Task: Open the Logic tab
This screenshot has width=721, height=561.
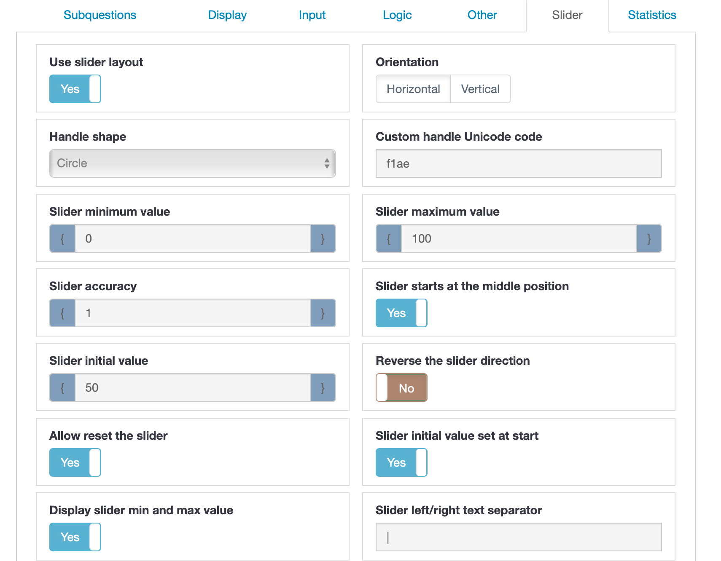Action: [x=397, y=15]
